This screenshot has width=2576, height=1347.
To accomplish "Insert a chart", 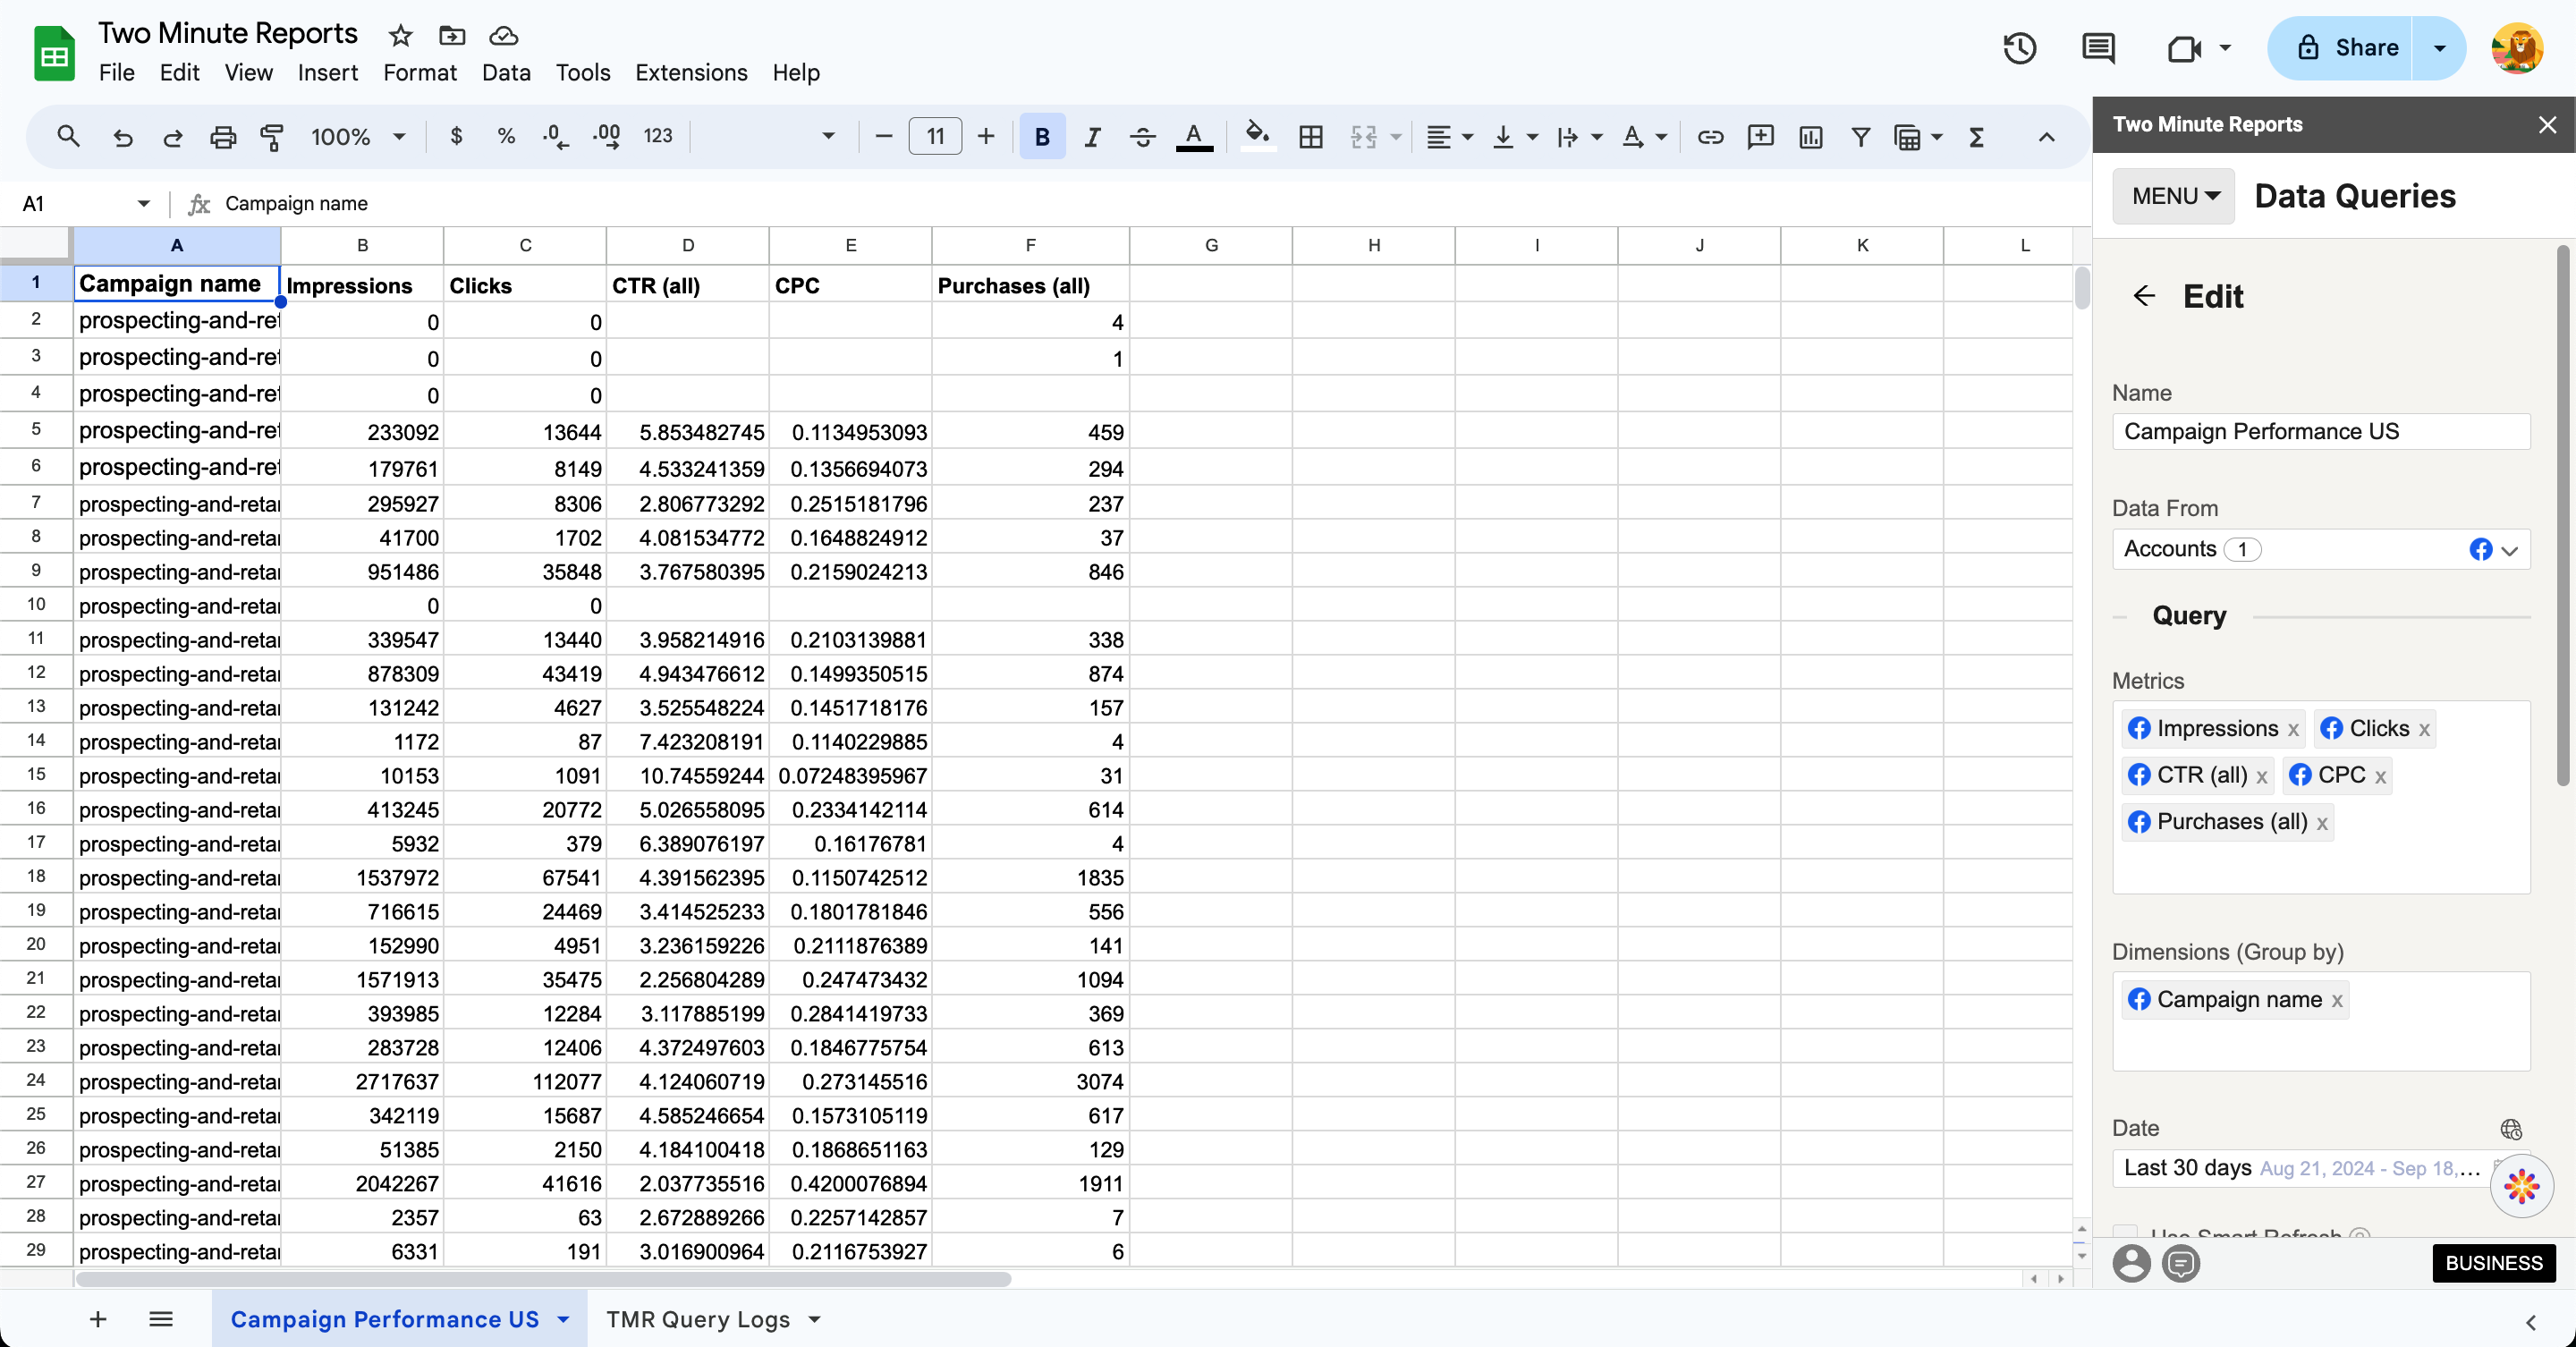I will click(1810, 136).
